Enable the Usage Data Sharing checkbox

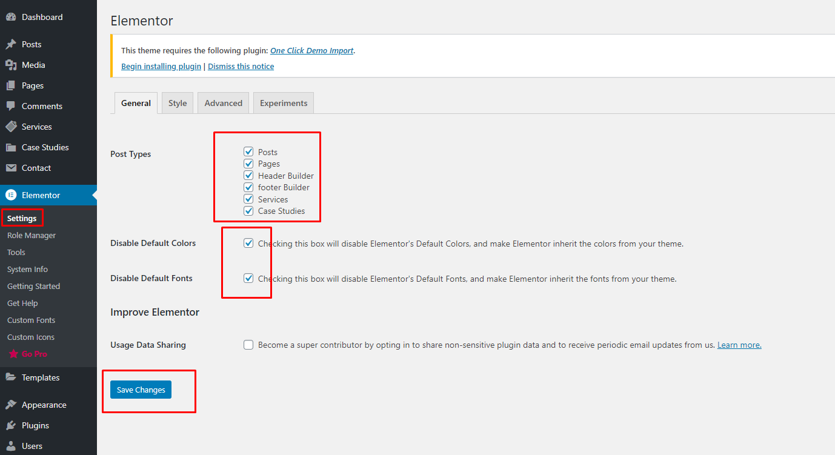248,345
